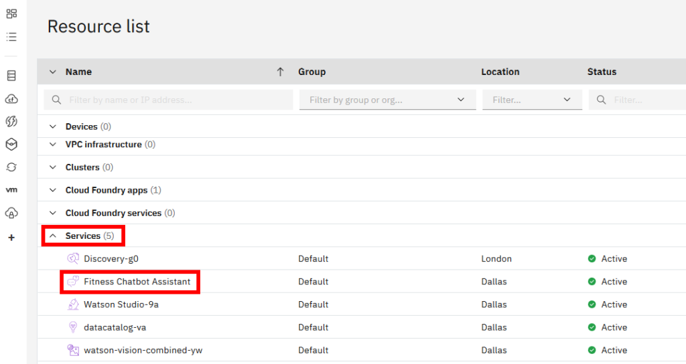The width and height of the screenshot is (686, 364).
Task: Click Dallas location of Watson Studio-9a
Action: 494,304
